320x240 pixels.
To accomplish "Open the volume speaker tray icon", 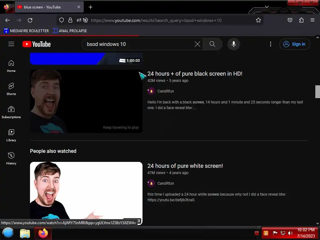I will pos(290,233).
